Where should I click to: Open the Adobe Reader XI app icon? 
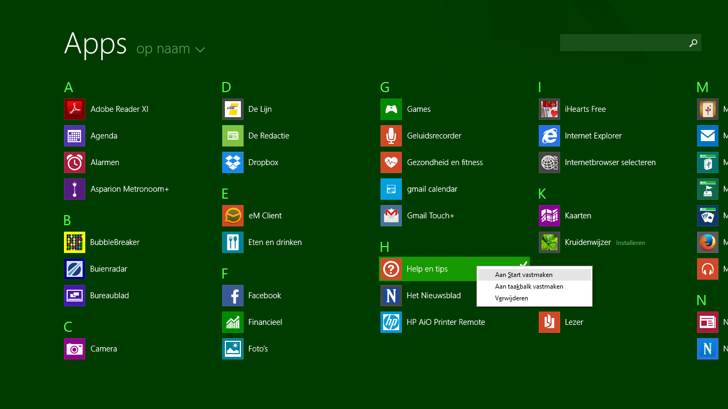pyautogui.click(x=75, y=109)
